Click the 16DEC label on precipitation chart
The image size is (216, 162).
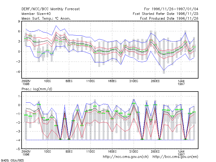pos(112,151)
